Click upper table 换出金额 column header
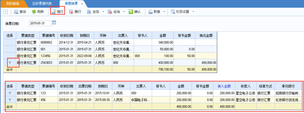 click(206, 35)
